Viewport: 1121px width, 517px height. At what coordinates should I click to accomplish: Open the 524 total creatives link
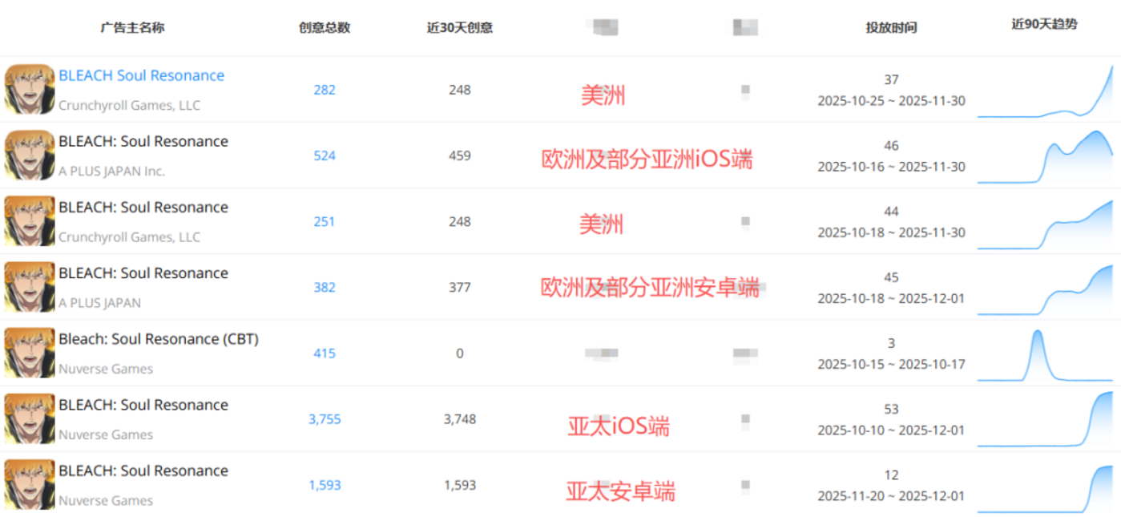325,156
